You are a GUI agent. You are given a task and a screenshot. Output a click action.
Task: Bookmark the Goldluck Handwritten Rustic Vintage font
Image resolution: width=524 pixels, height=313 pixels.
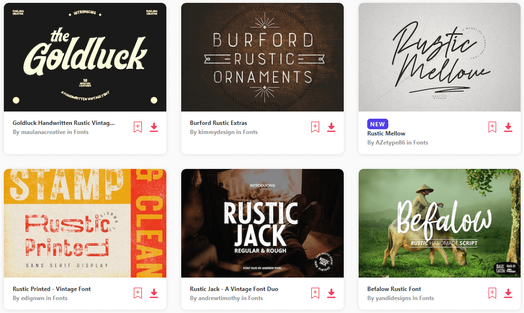(x=138, y=127)
